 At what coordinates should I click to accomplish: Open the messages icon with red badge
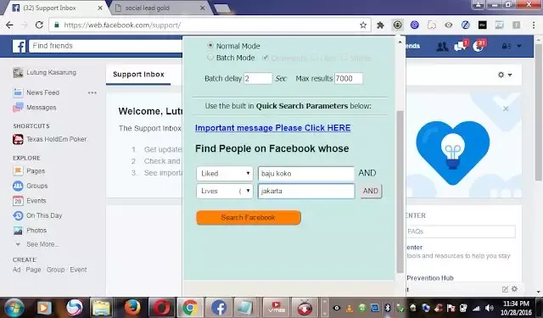(461, 46)
